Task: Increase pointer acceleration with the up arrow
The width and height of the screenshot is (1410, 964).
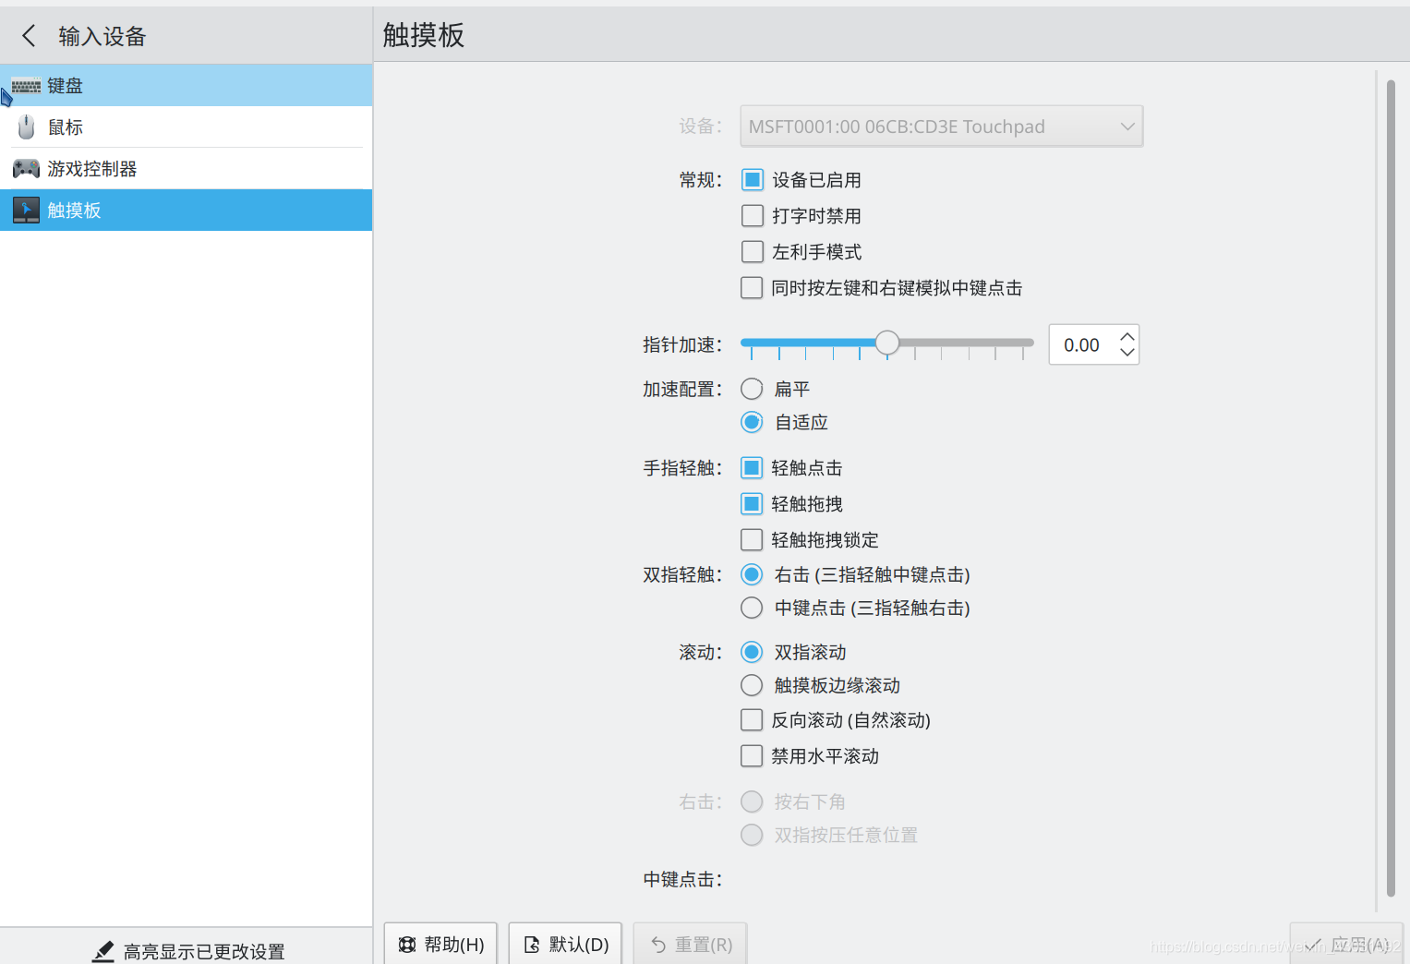Action: coord(1127,336)
